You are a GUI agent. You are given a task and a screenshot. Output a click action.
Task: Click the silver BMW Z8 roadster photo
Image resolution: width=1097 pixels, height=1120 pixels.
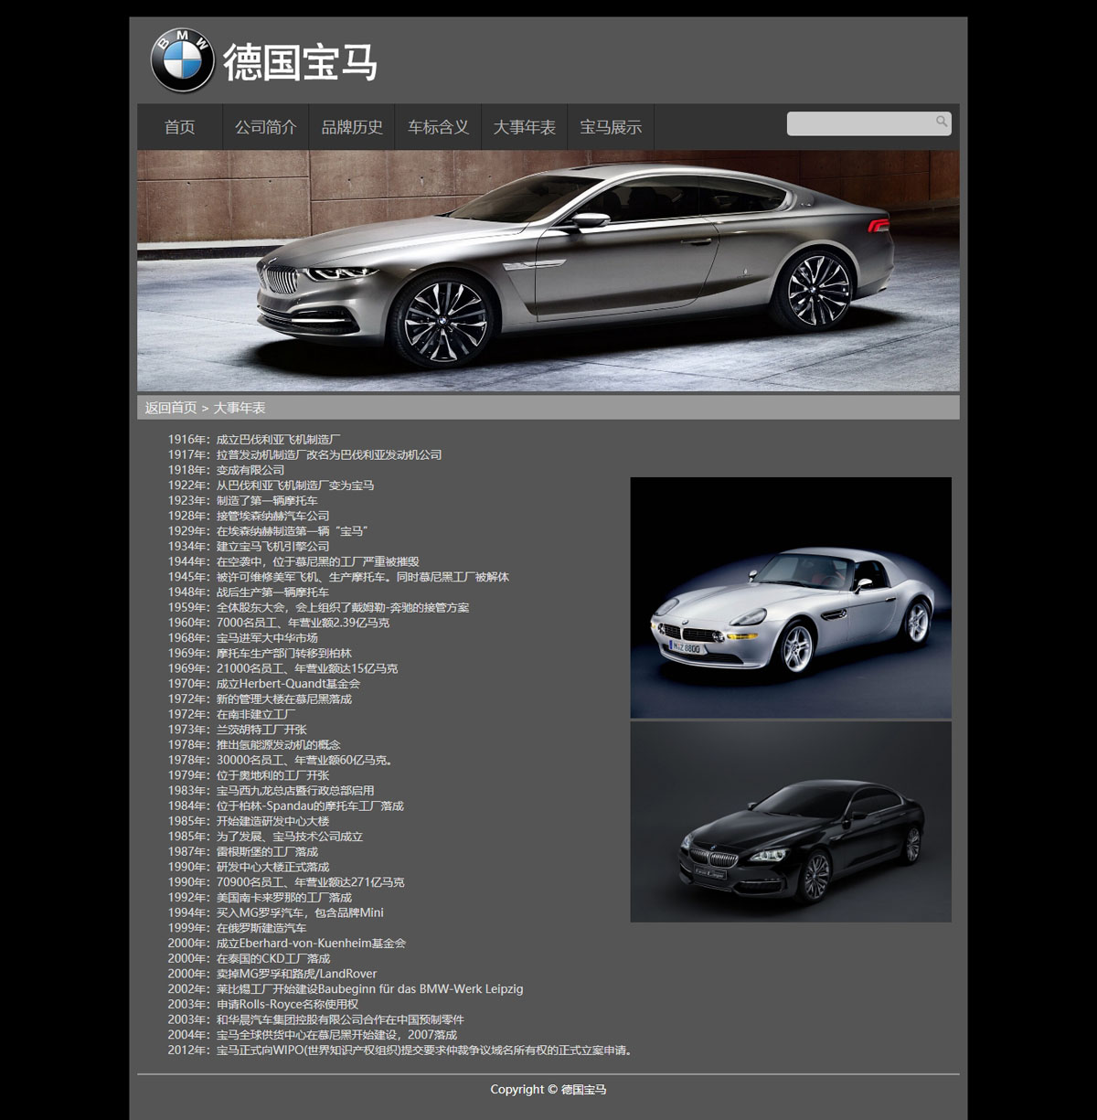click(x=791, y=597)
